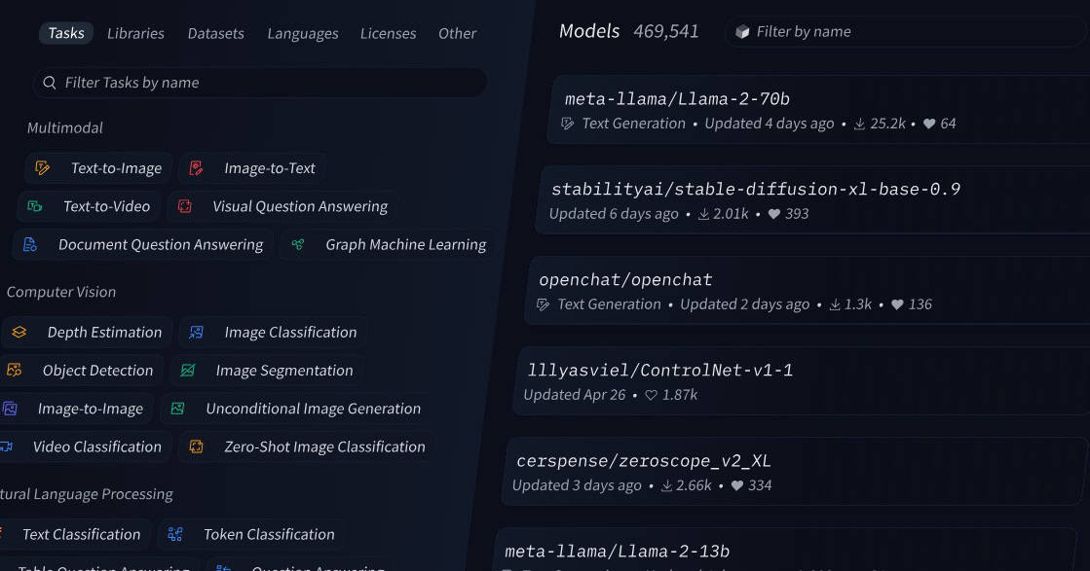Click the Filter Tasks by name field
The height and width of the screenshot is (571, 1090).
[260, 83]
